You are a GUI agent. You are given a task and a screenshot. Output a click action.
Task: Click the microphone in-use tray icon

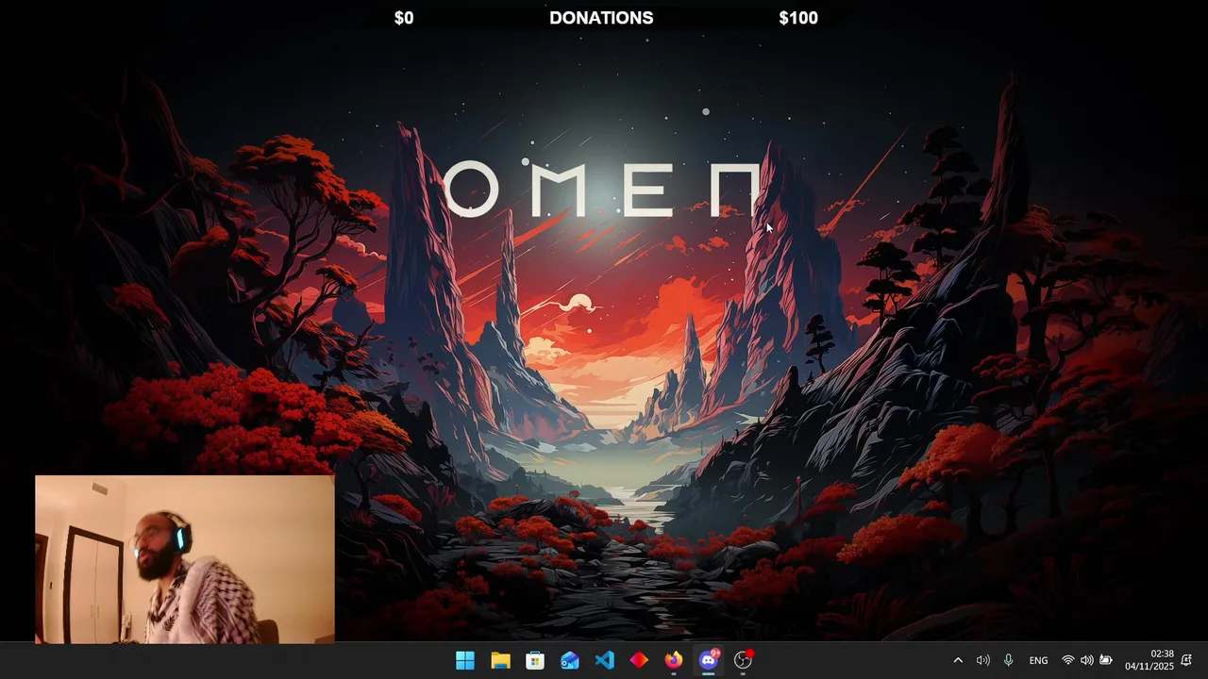coord(1008,660)
